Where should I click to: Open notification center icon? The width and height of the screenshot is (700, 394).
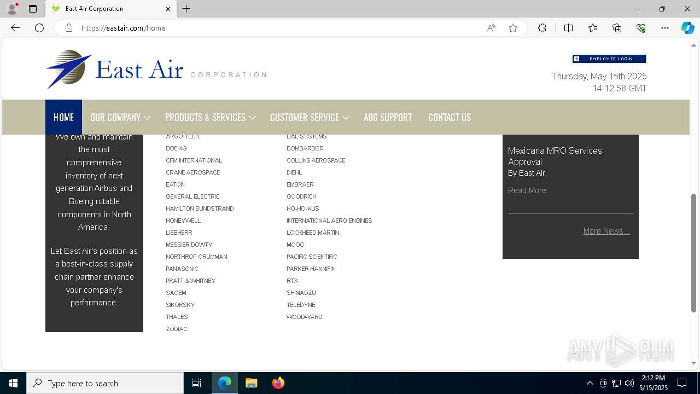pos(682,383)
